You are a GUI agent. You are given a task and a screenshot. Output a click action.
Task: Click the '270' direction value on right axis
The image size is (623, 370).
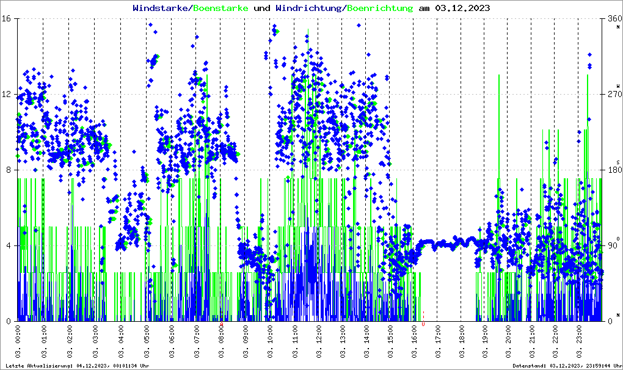(614, 94)
